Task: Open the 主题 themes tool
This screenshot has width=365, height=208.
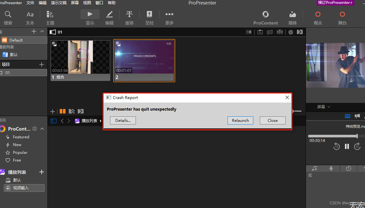Action: tap(50, 18)
